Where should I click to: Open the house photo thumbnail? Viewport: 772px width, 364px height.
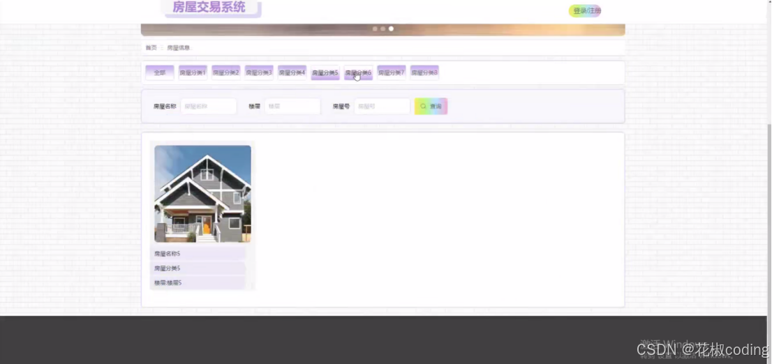point(203,194)
